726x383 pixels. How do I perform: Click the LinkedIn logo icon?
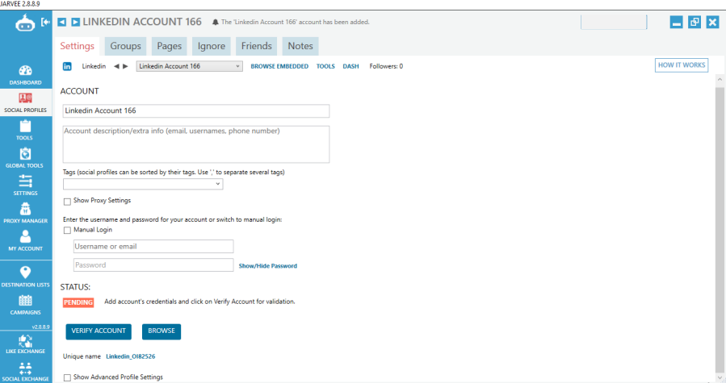coord(67,66)
